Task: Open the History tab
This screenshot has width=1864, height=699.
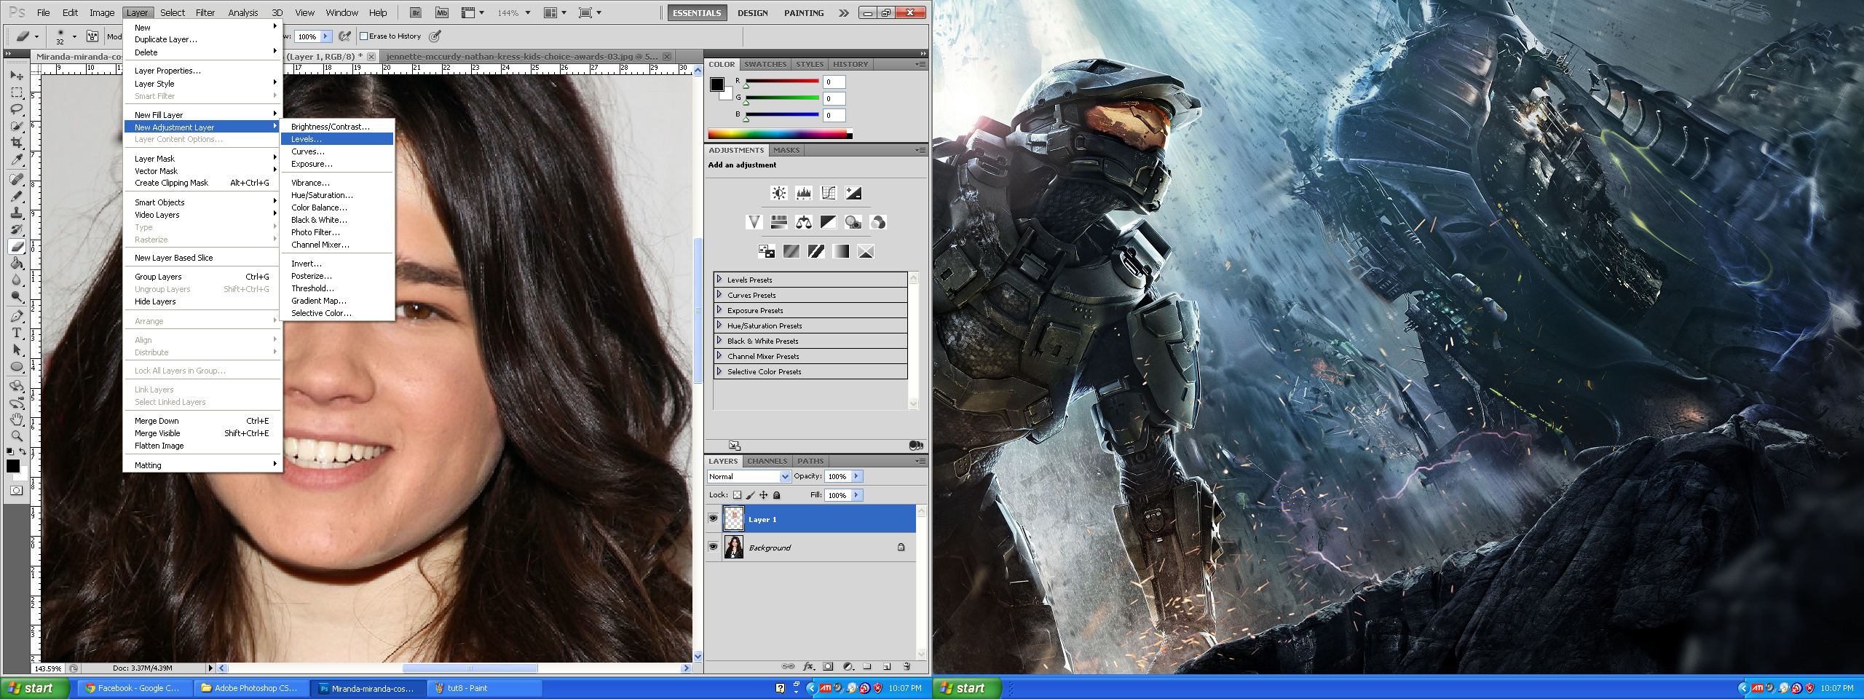Action: pyautogui.click(x=850, y=64)
